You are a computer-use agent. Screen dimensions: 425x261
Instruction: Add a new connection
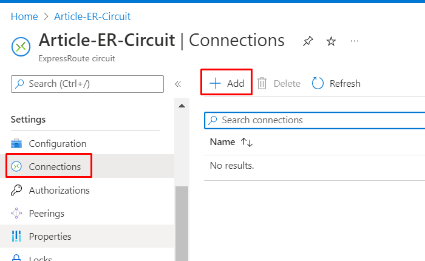(226, 83)
